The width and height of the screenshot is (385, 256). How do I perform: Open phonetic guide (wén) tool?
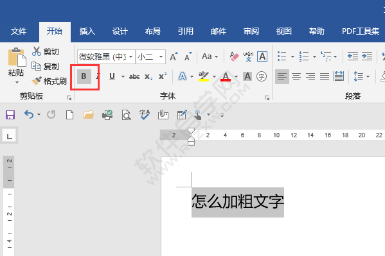tap(248, 56)
